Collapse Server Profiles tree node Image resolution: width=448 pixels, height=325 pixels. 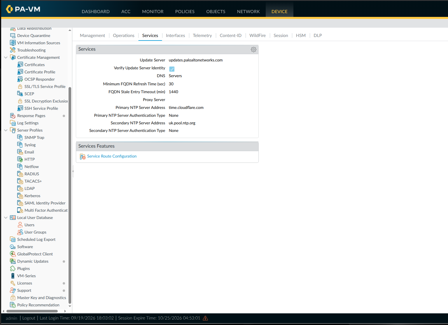pos(6,130)
